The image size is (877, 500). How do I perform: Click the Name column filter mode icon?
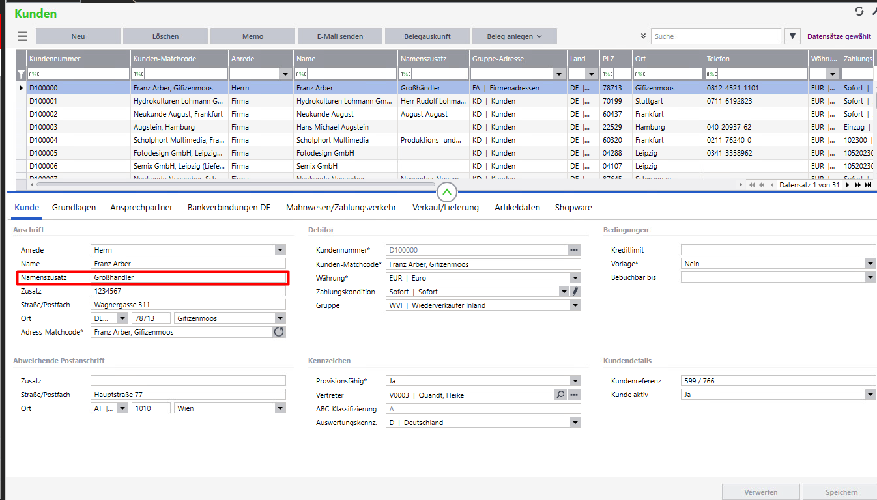301,74
